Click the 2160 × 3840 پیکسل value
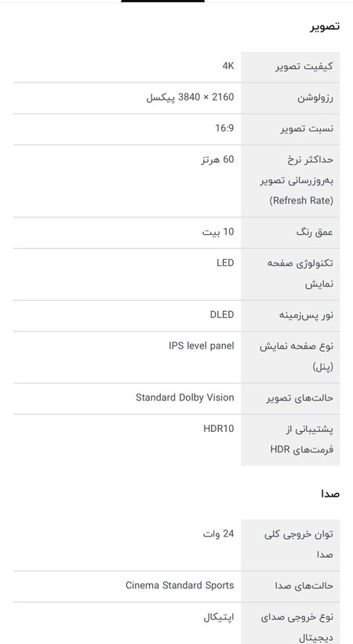353x644 pixels. (x=190, y=97)
